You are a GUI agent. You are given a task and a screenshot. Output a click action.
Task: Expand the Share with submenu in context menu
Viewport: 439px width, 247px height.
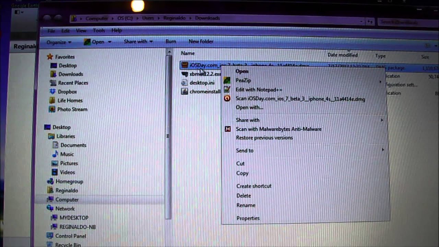click(381, 120)
